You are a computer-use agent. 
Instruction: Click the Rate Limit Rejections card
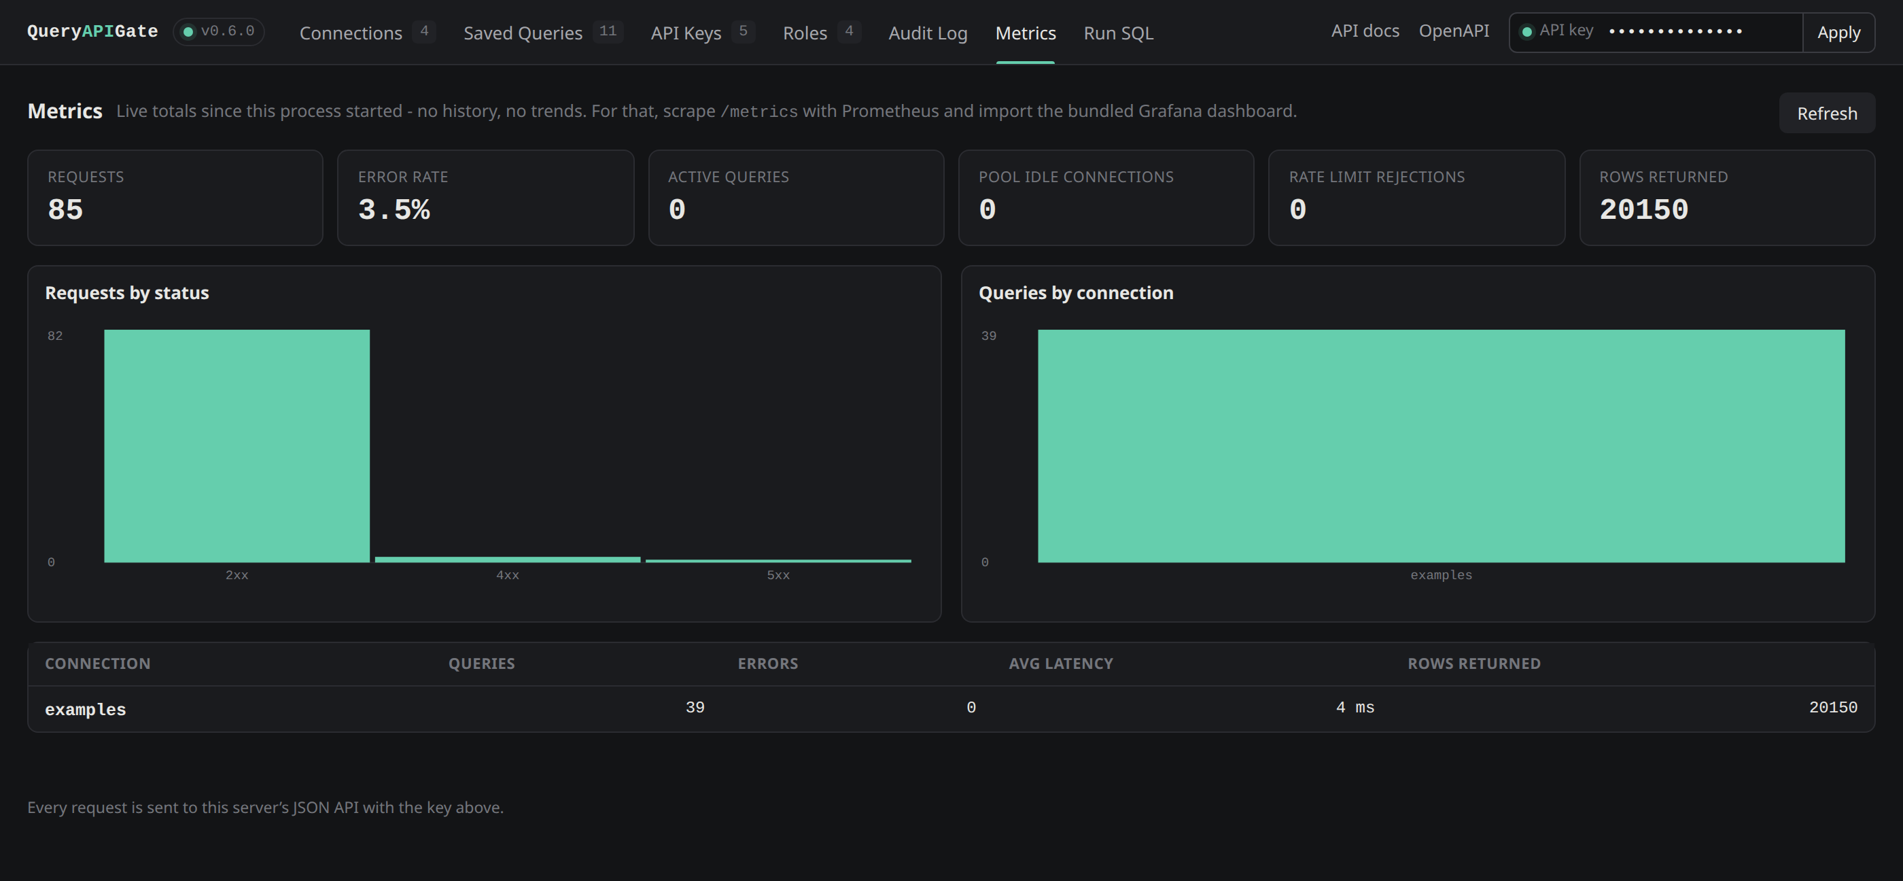(1416, 197)
